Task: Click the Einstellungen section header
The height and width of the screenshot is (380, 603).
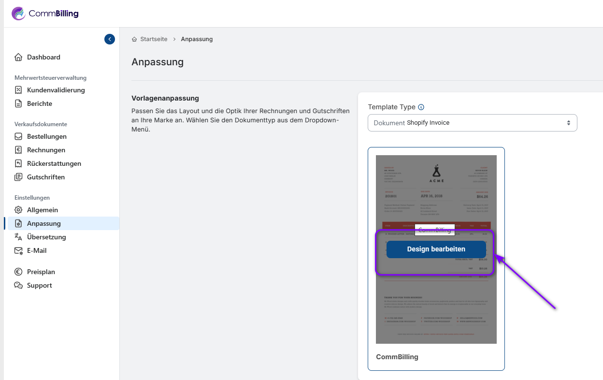Action: [32, 198]
